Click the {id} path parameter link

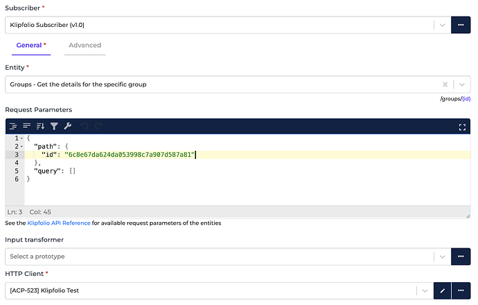coord(466,99)
